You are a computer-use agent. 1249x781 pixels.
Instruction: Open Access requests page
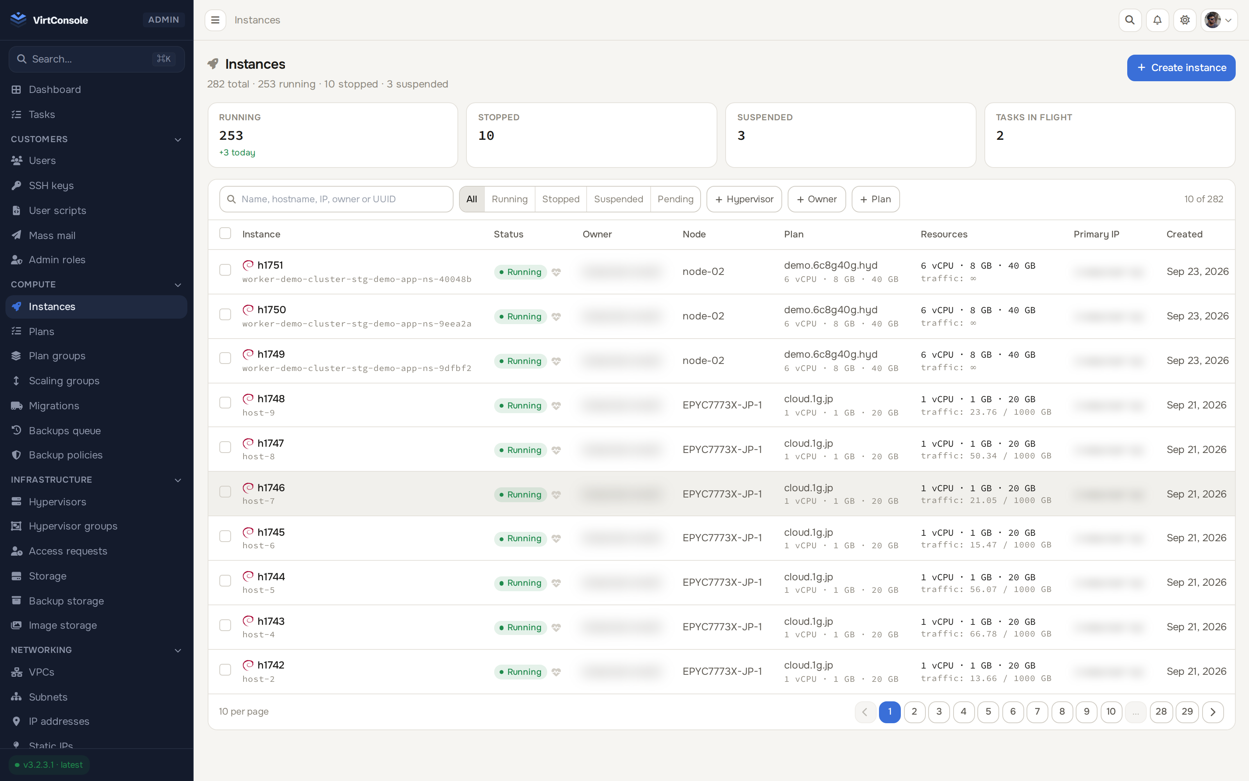point(96,551)
